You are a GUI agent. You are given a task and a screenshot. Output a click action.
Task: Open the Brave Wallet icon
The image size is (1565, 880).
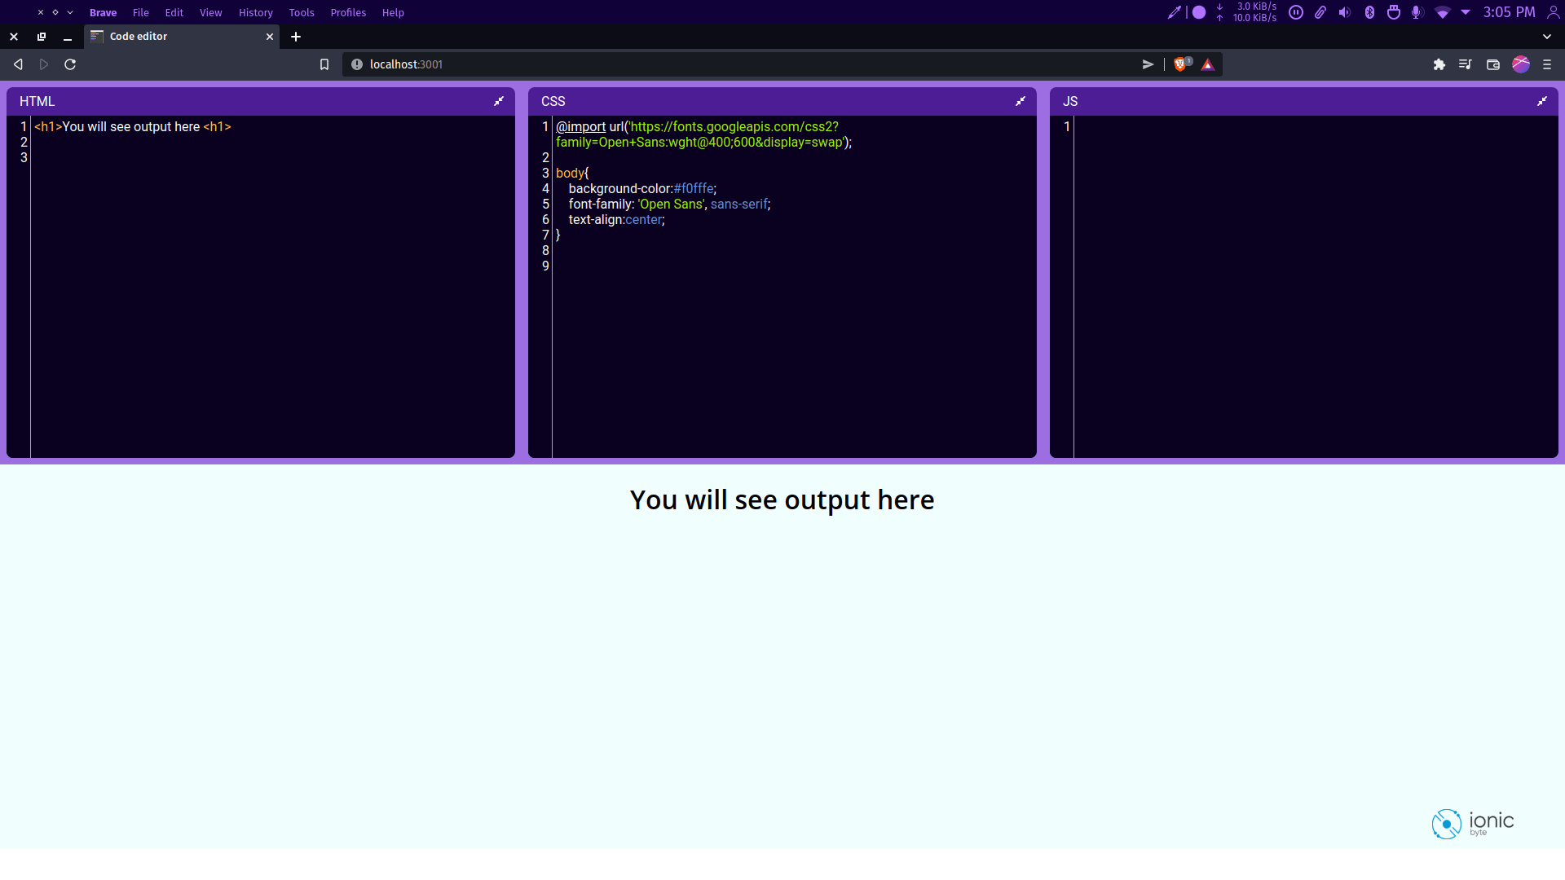(1493, 64)
